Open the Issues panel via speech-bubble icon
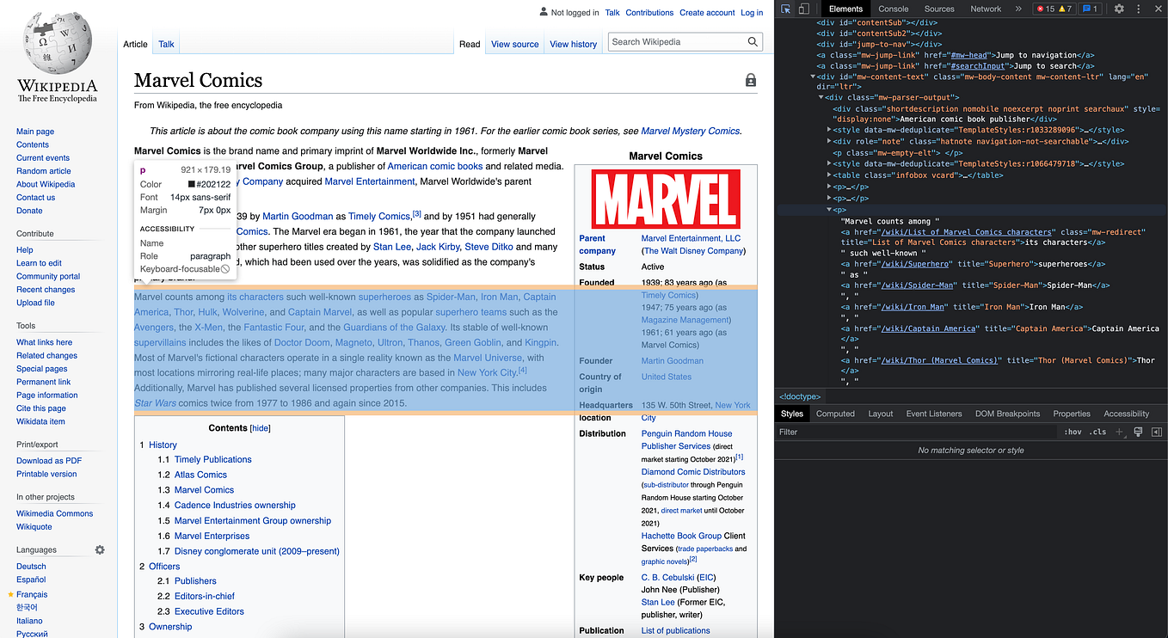 tap(1089, 9)
